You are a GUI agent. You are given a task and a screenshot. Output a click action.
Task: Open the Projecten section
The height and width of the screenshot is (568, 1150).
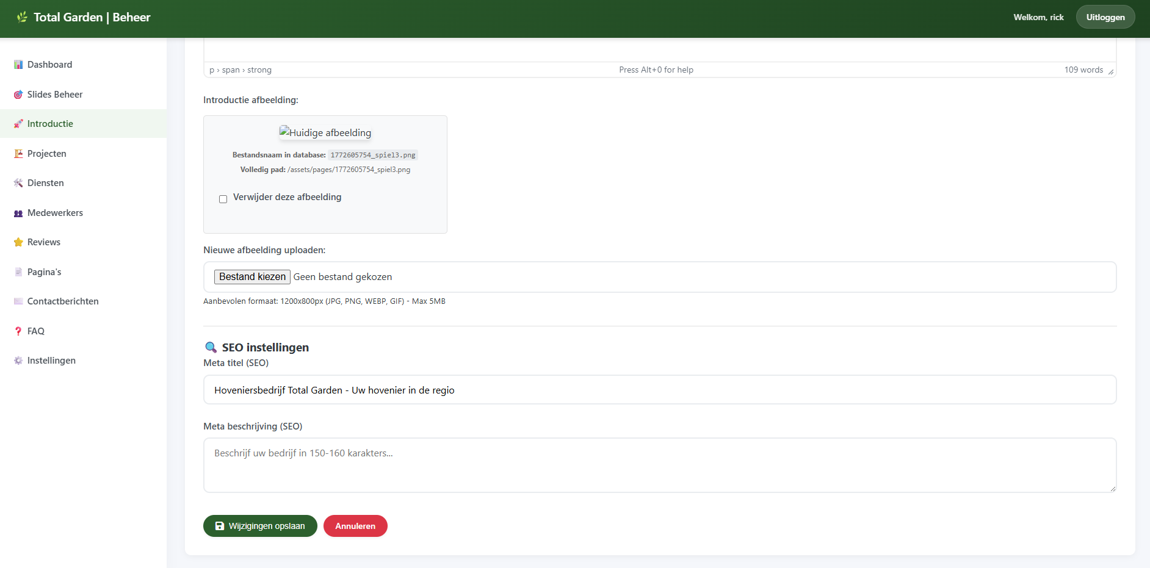(83, 154)
